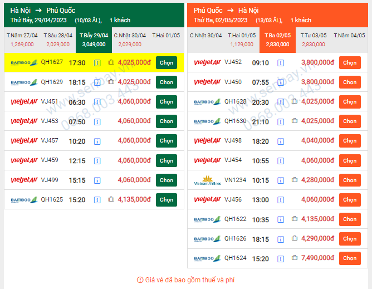372x289 pixels.
Task: Click the Phú Quốc → Hà Nội header
Action: coord(277,15)
